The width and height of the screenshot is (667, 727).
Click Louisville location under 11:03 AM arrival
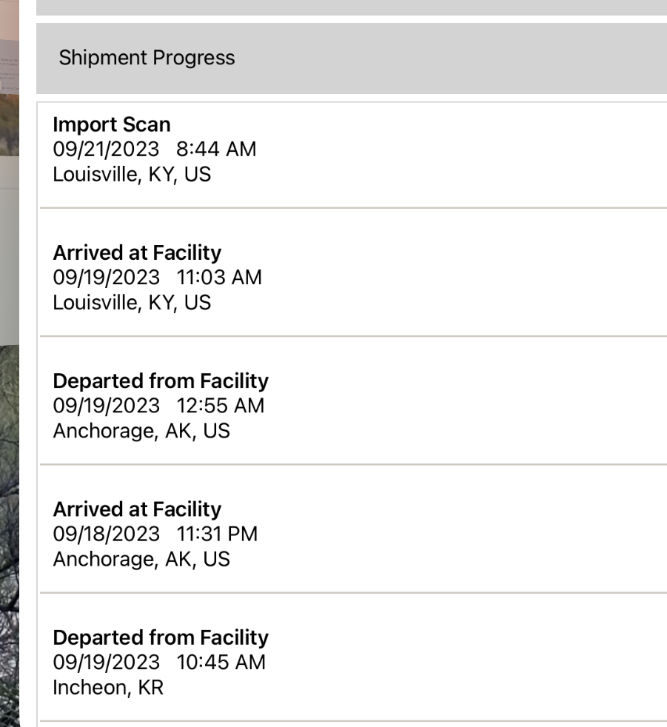[x=132, y=302]
